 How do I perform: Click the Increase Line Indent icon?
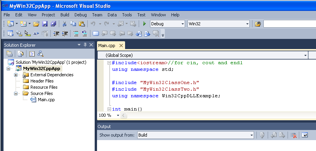[x=65, y=33]
